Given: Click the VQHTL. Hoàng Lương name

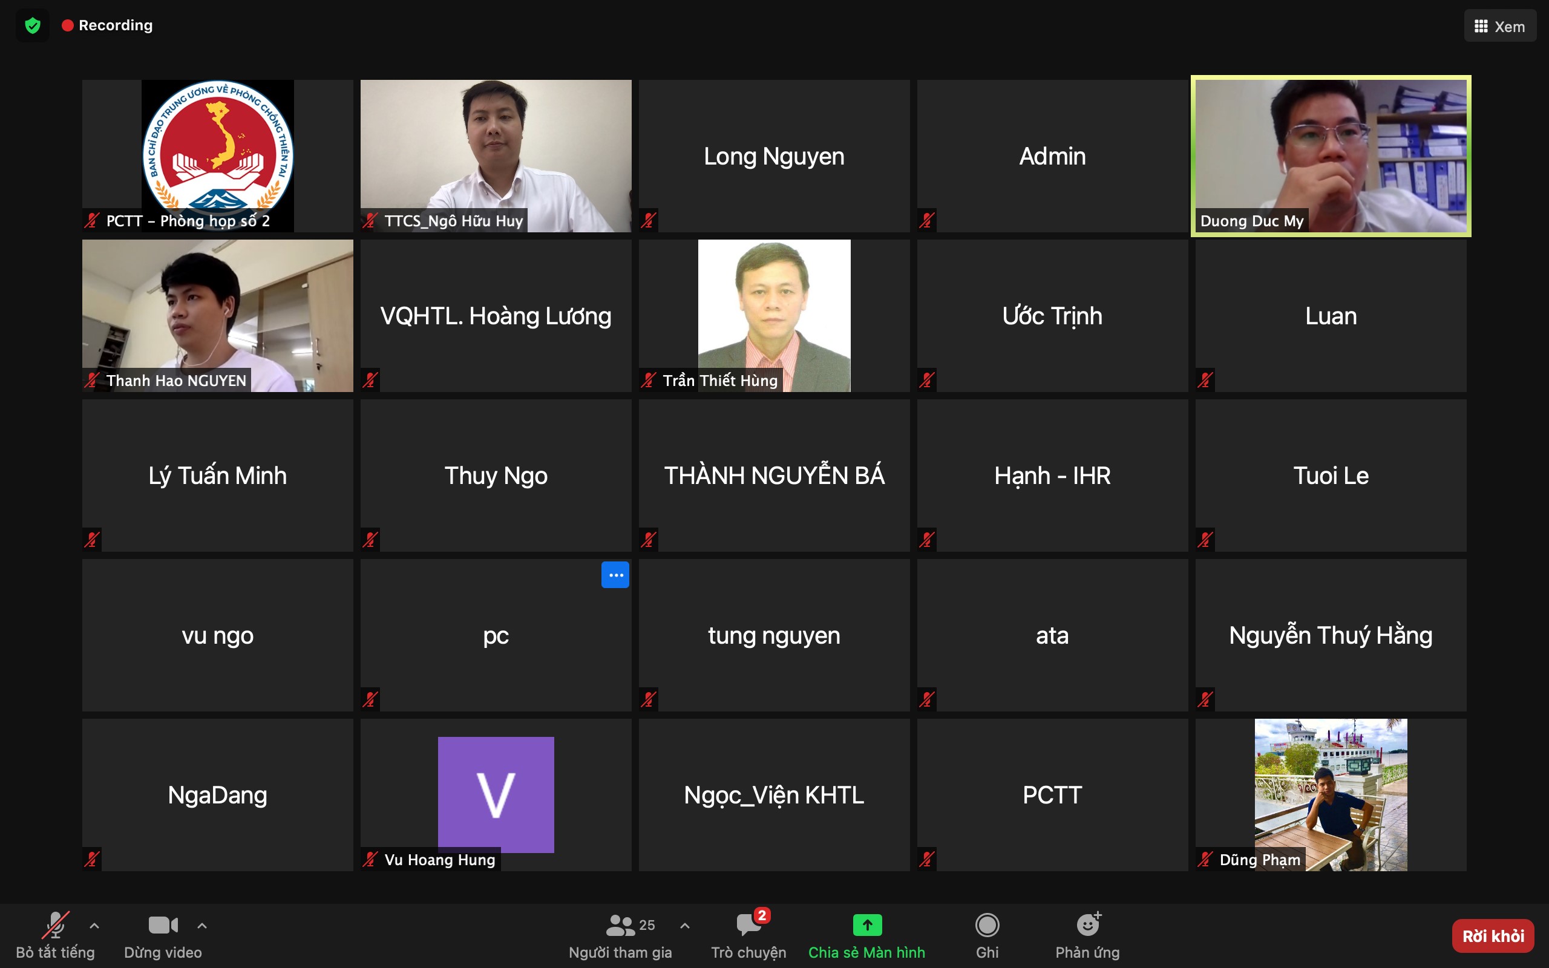Looking at the screenshot, I should tap(496, 316).
